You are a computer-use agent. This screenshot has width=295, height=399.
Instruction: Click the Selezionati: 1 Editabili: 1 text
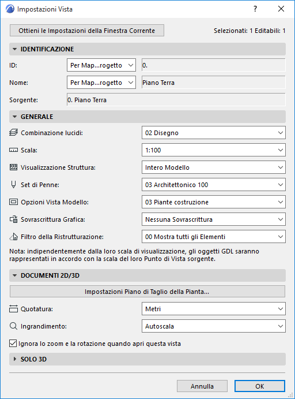pos(249,31)
